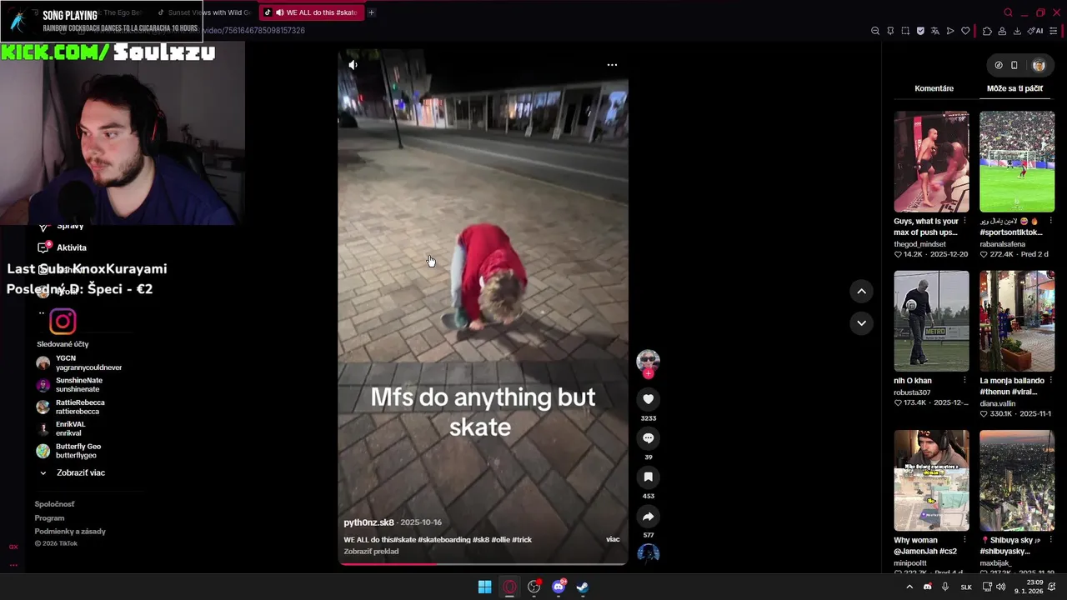Open the 'Shibuya sky' video thumbnail
Viewport: 1067px width, 600px height.
coord(1016,481)
